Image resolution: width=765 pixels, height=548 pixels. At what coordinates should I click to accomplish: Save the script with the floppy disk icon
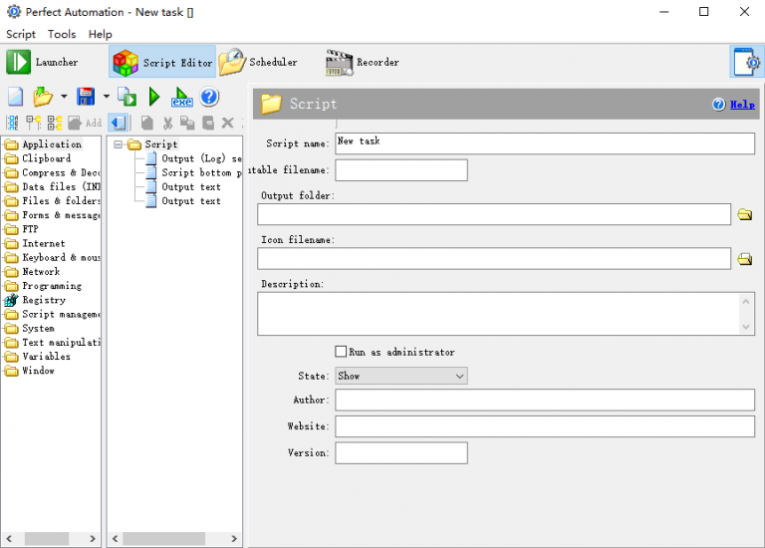[x=86, y=97]
